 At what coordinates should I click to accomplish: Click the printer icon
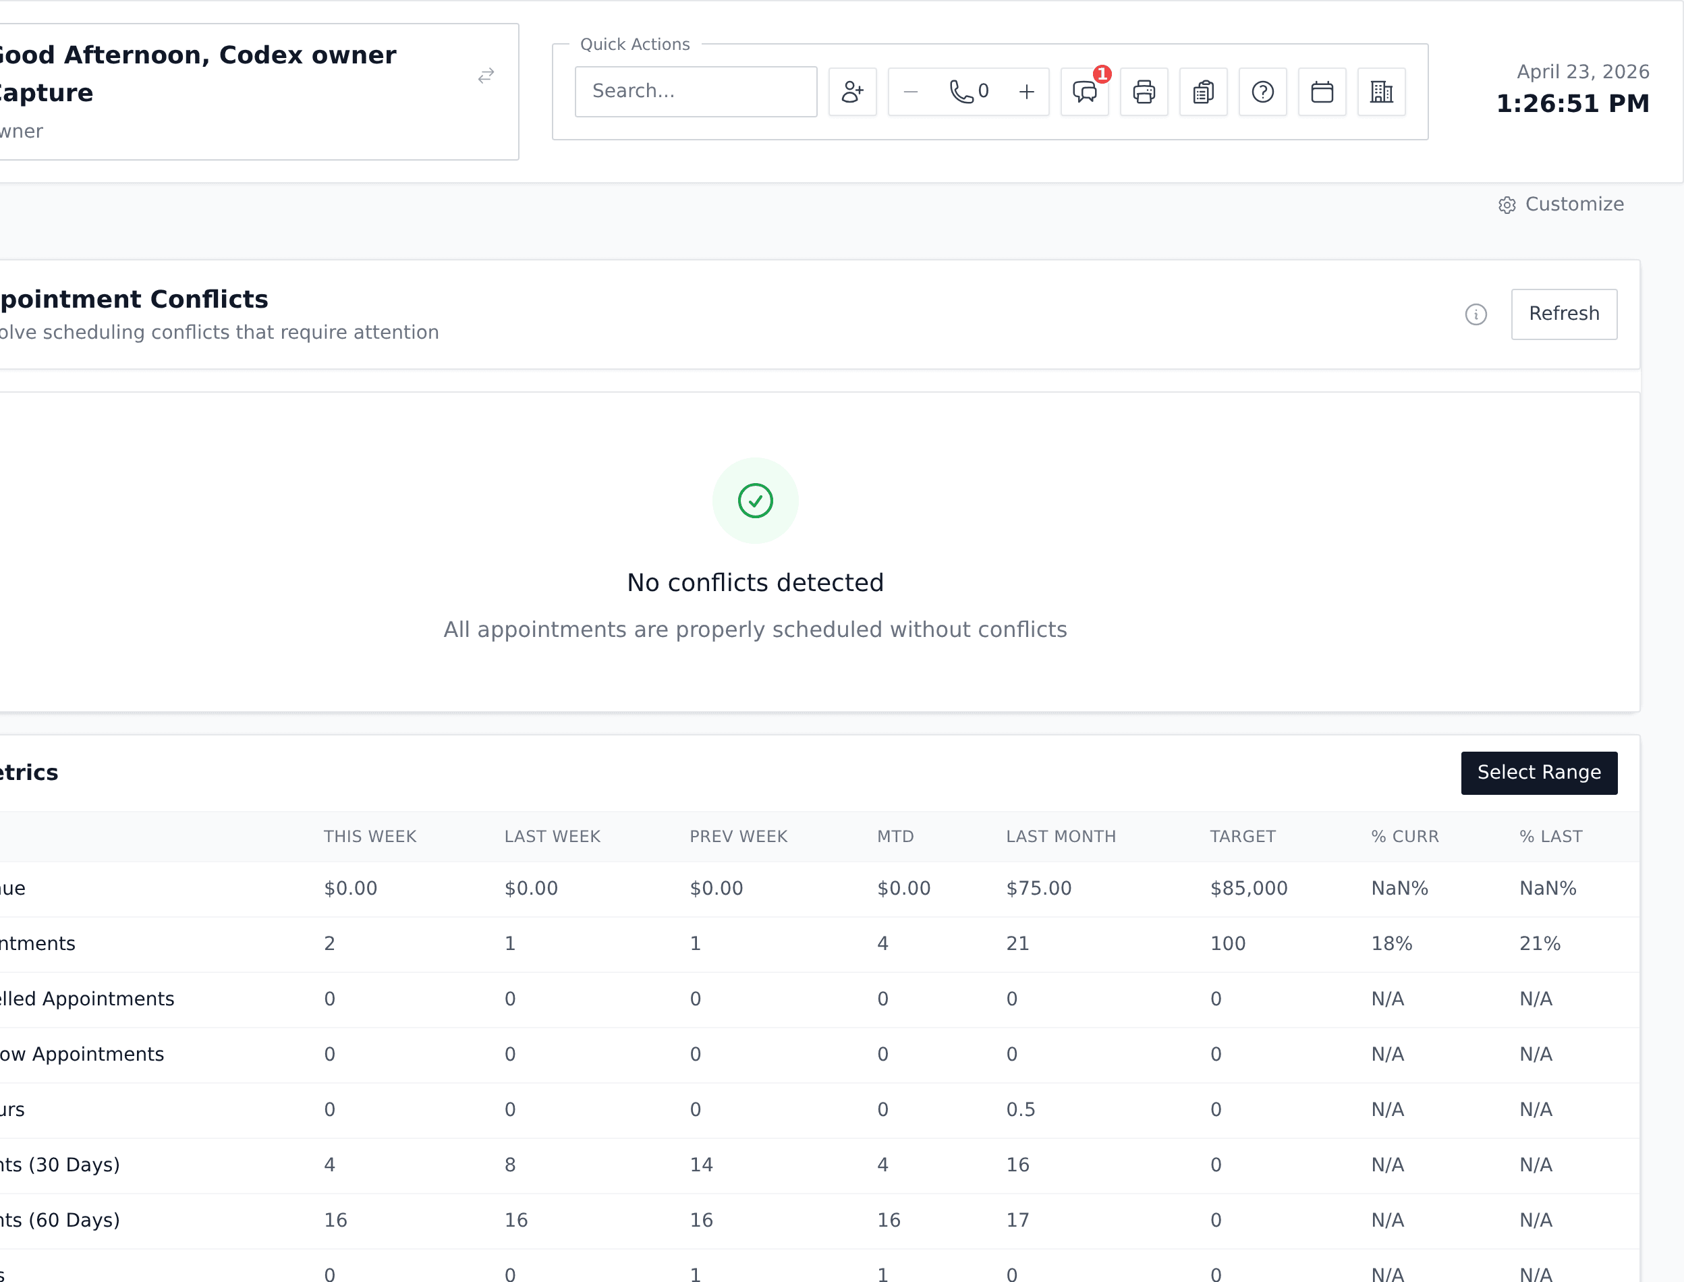1144,92
